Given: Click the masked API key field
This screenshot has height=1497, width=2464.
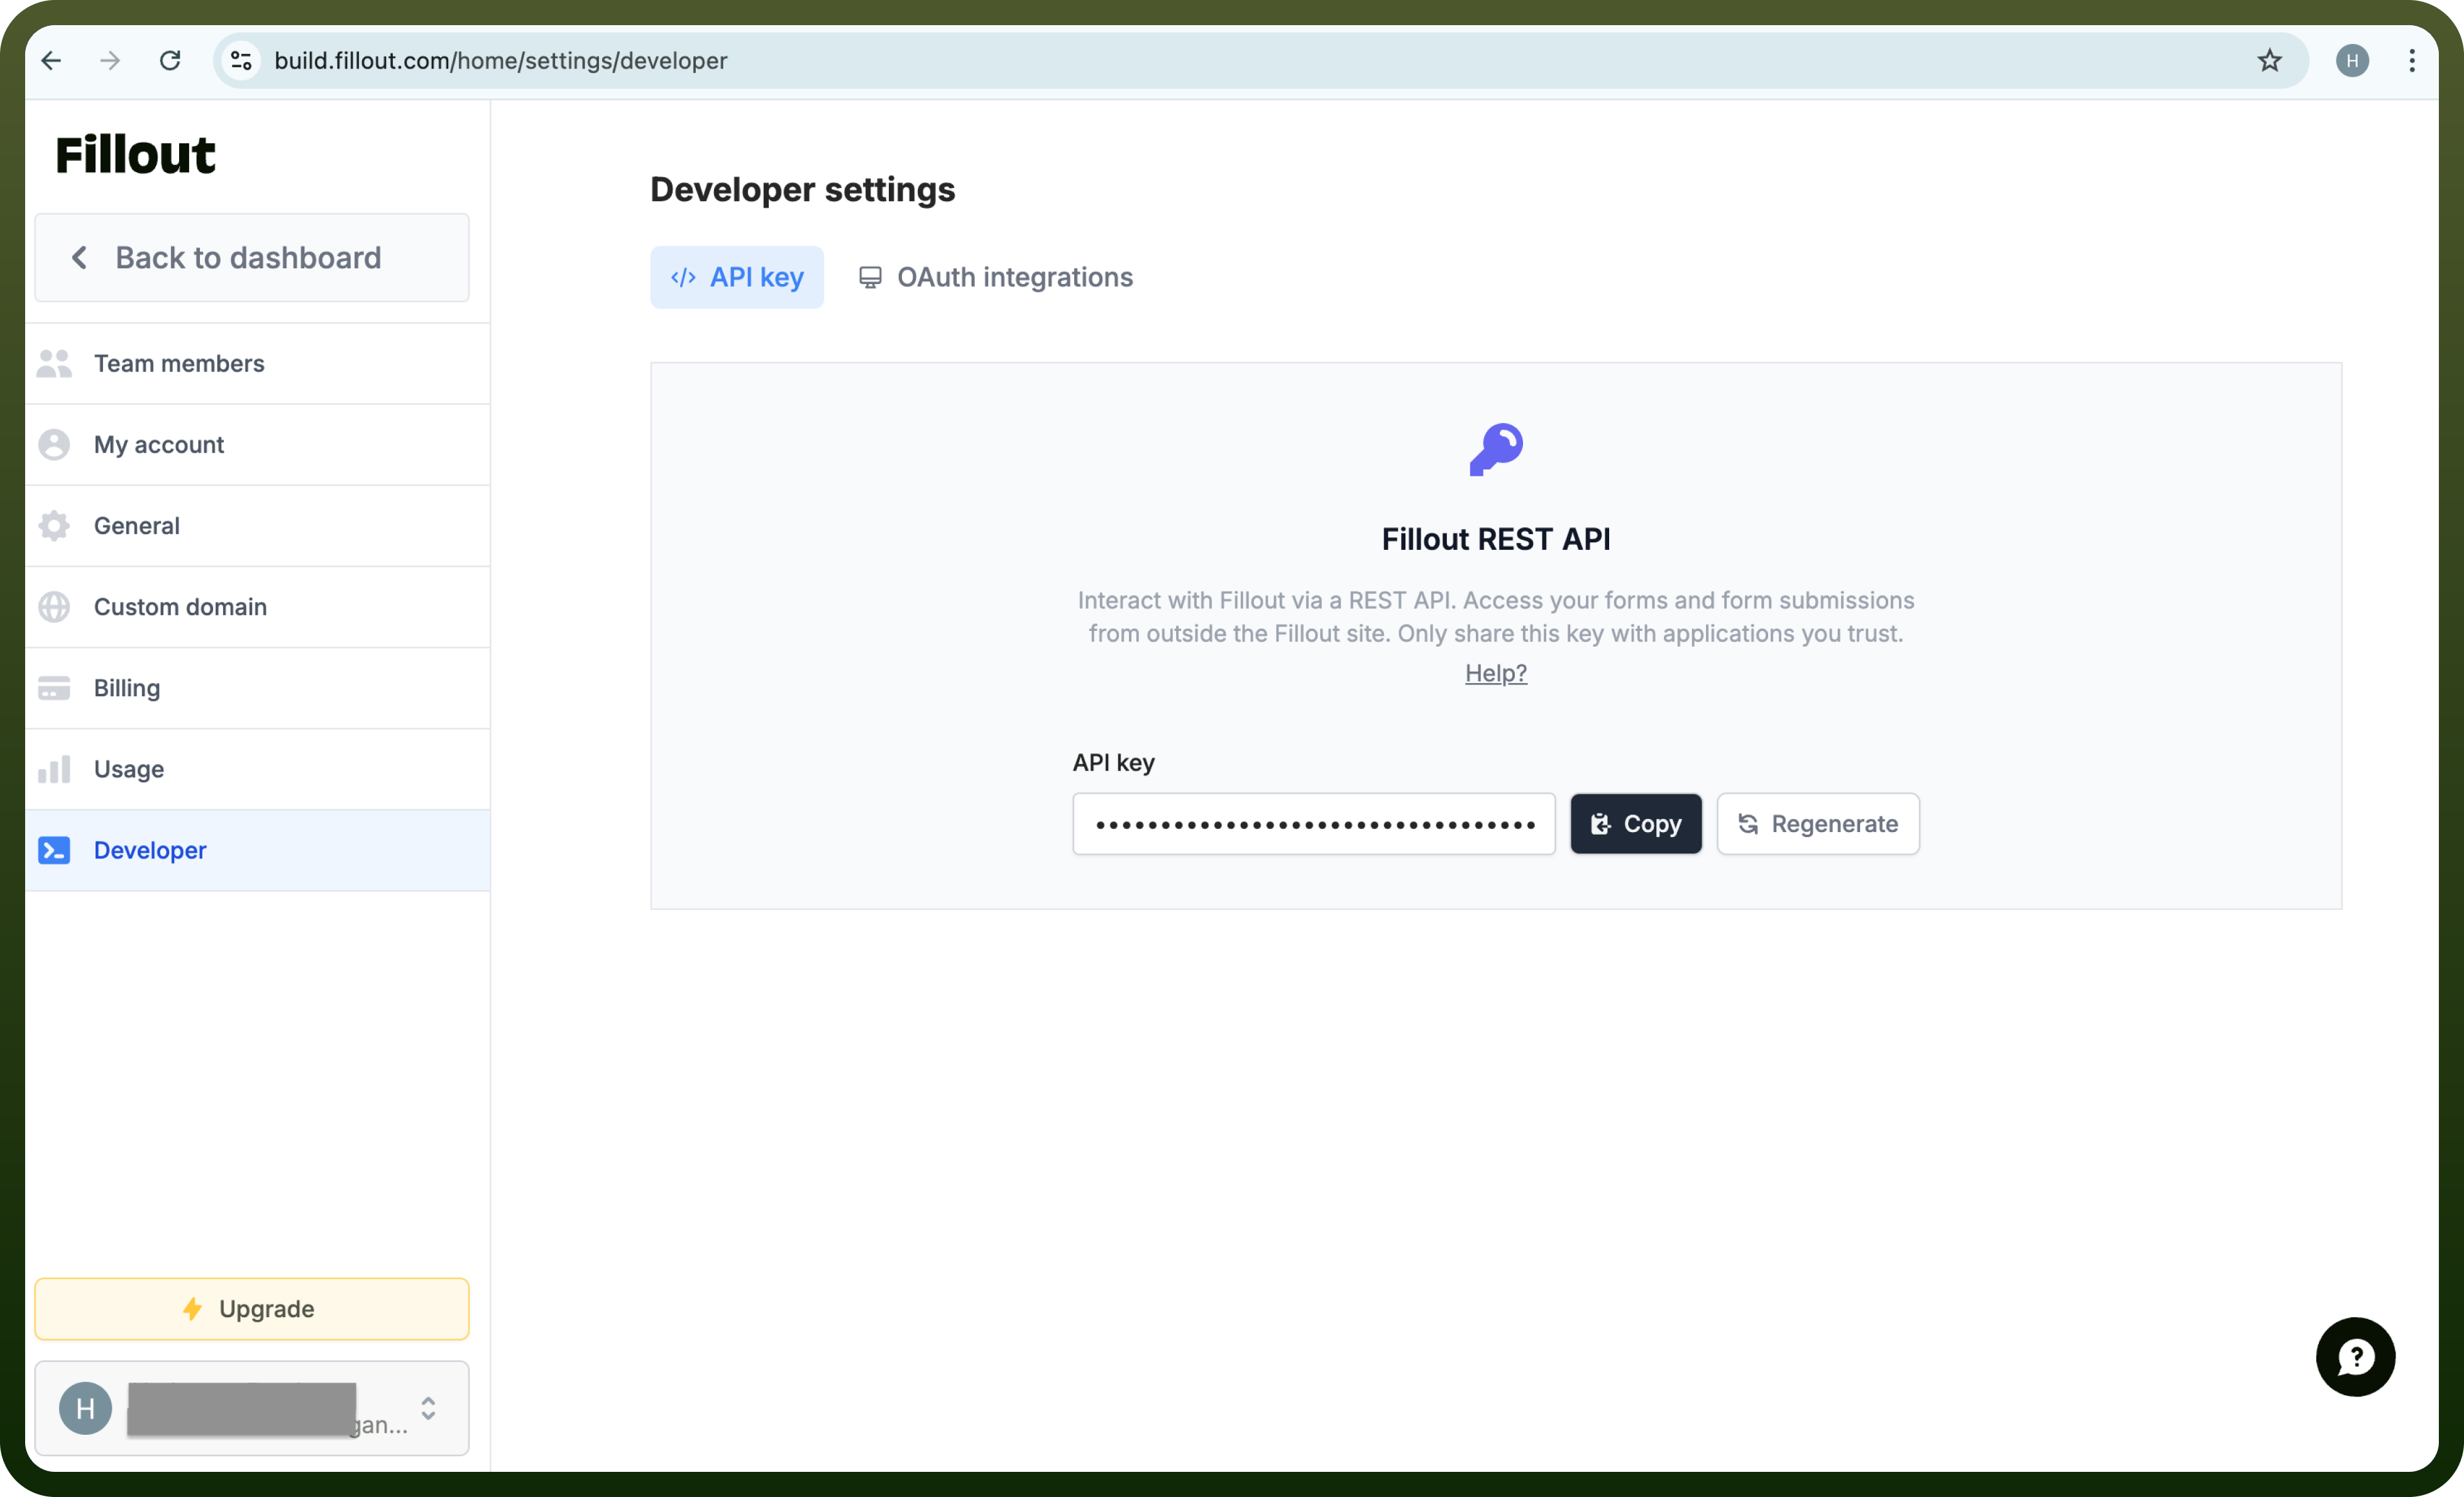Looking at the screenshot, I should (1314, 824).
